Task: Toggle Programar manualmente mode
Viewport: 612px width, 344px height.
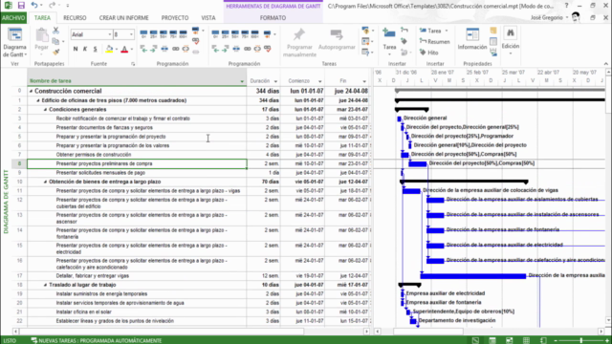Action: pos(299,43)
